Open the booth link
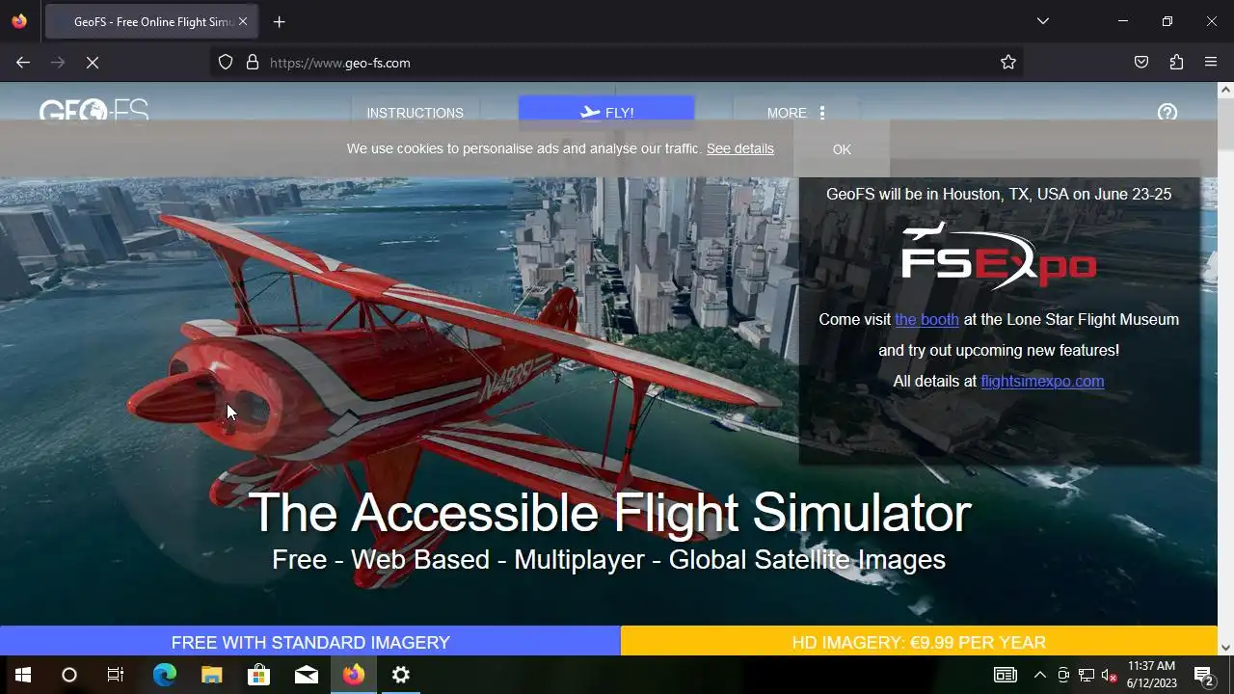Viewport: 1234px width, 694px height. click(x=926, y=319)
